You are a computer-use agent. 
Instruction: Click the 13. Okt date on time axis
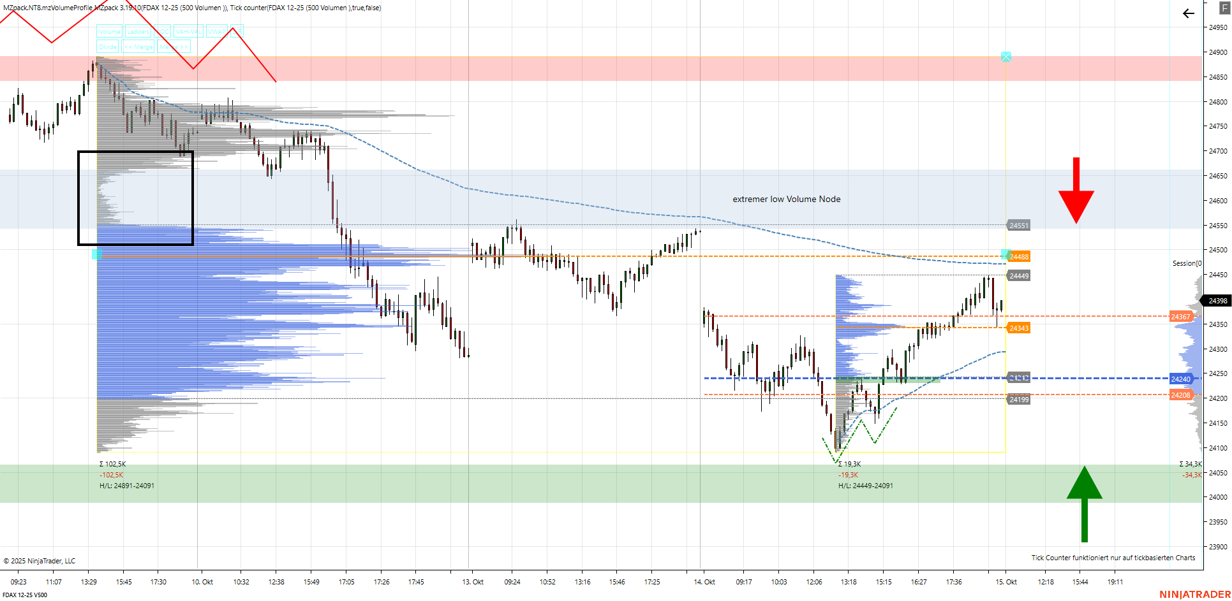tap(473, 582)
